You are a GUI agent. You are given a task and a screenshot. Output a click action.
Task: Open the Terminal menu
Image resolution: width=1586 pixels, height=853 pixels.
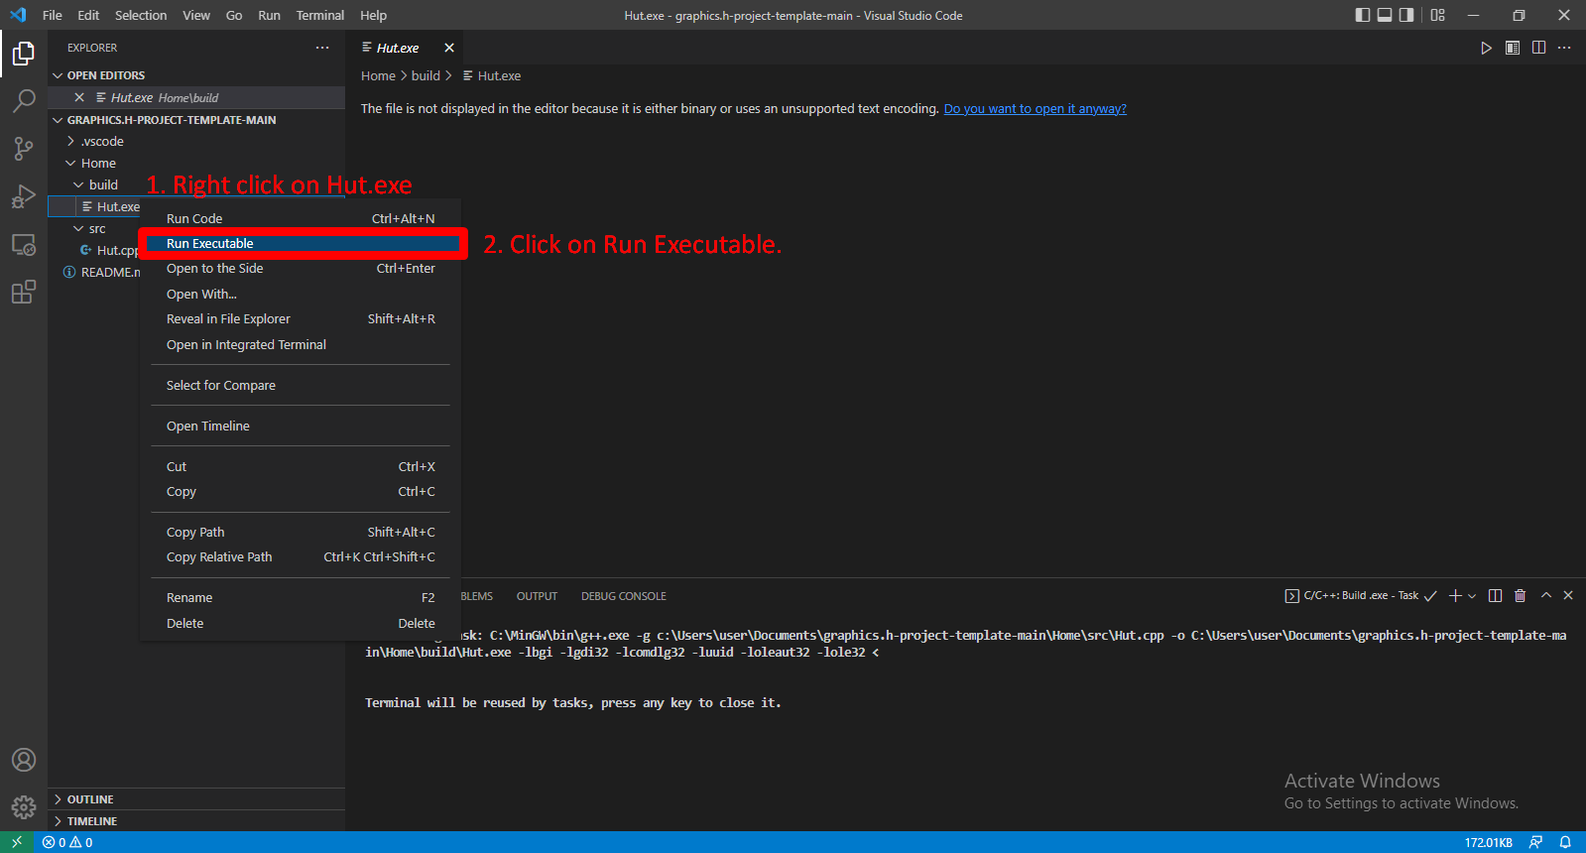pos(319,15)
